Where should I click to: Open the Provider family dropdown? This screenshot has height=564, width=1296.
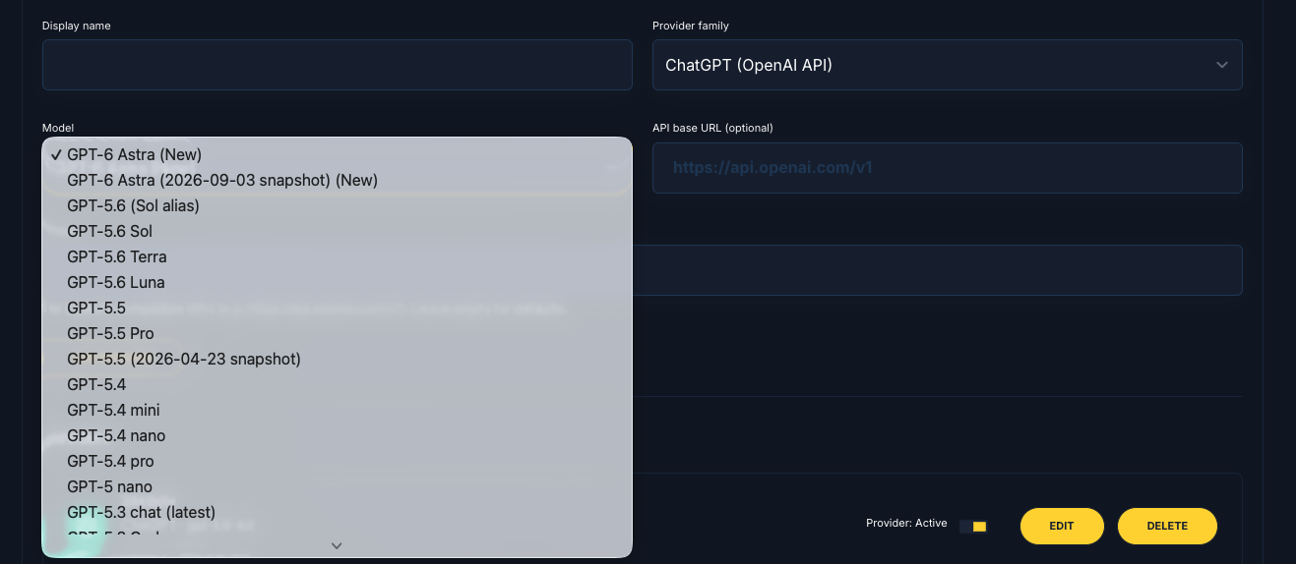tap(947, 65)
